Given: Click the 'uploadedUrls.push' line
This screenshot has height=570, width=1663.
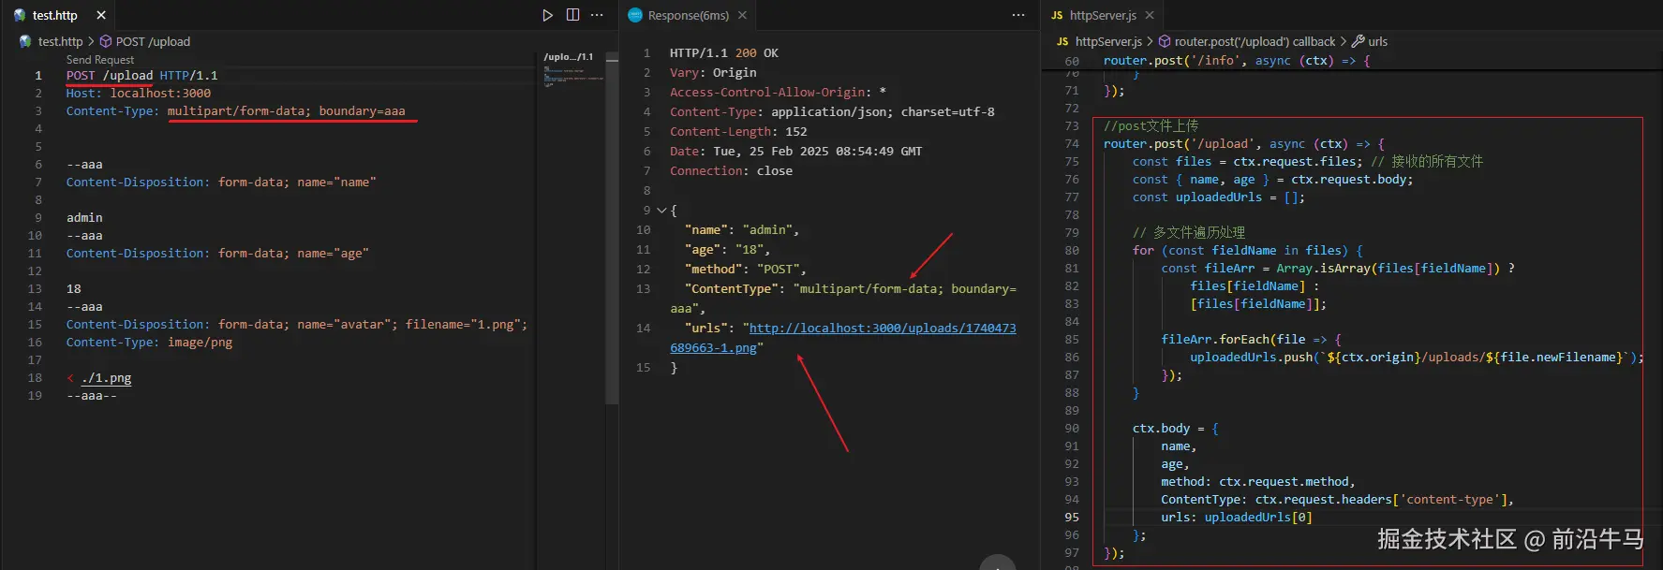Looking at the screenshot, I should 1417,358.
